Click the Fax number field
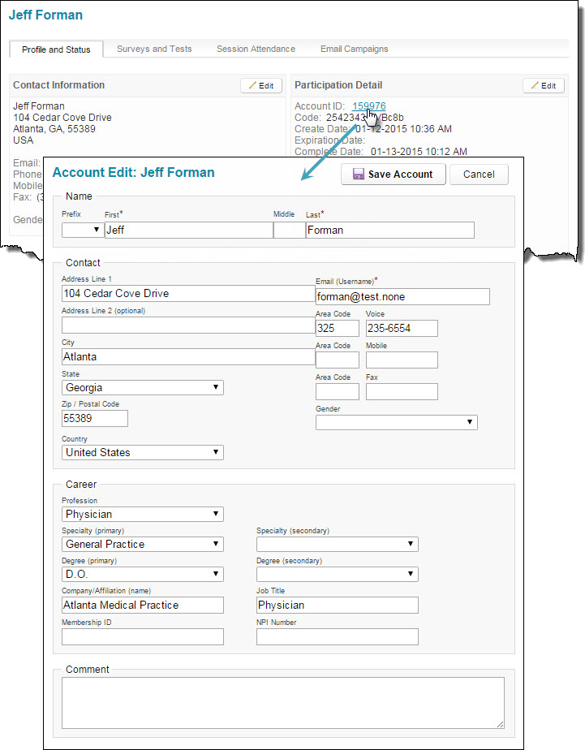Image resolution: width=585 pixels, height=750 pixels. (x=402, y=392)
